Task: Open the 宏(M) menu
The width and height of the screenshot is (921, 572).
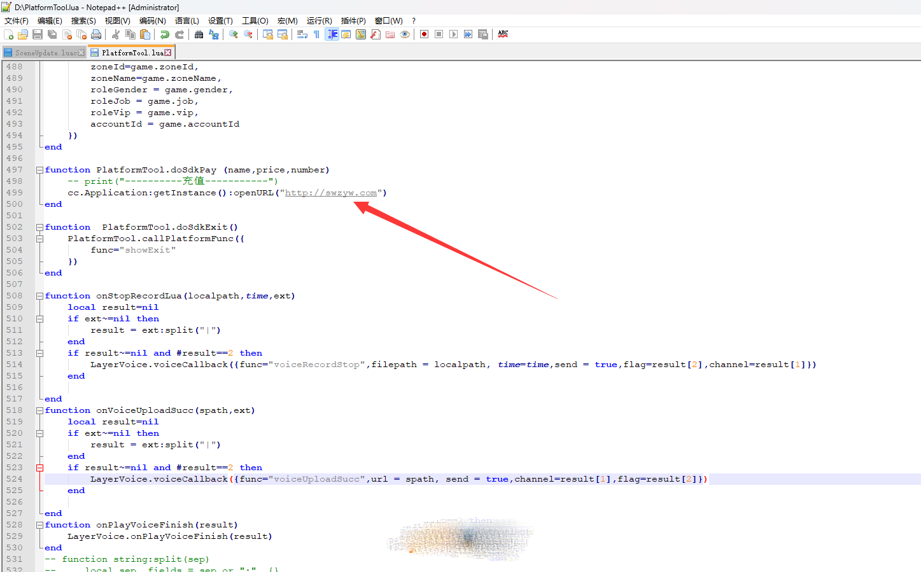Action: [288, 21]
